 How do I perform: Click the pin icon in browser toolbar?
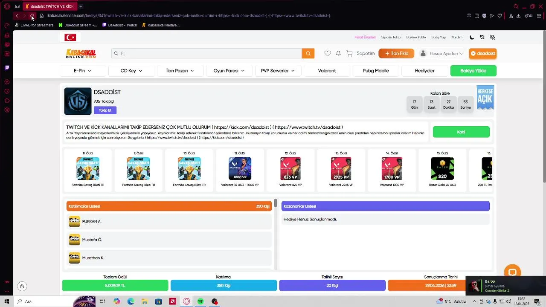tap(469, 16)
